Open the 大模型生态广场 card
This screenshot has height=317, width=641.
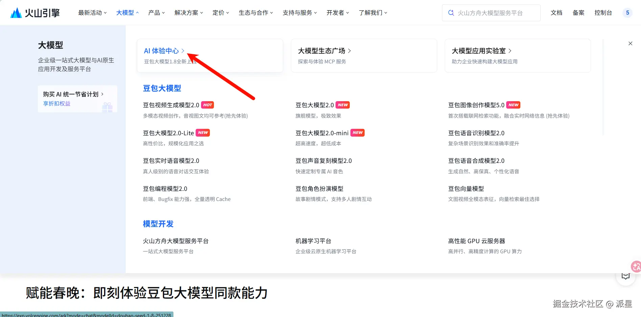(364, 56)
